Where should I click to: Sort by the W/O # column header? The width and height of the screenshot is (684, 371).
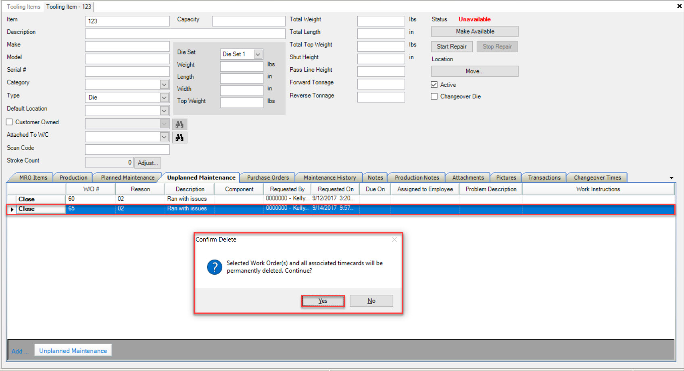pyautogui.click(x=91, y=189)
